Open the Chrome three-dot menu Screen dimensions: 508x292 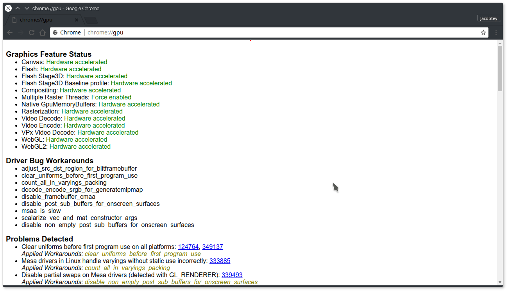point(496,32)
